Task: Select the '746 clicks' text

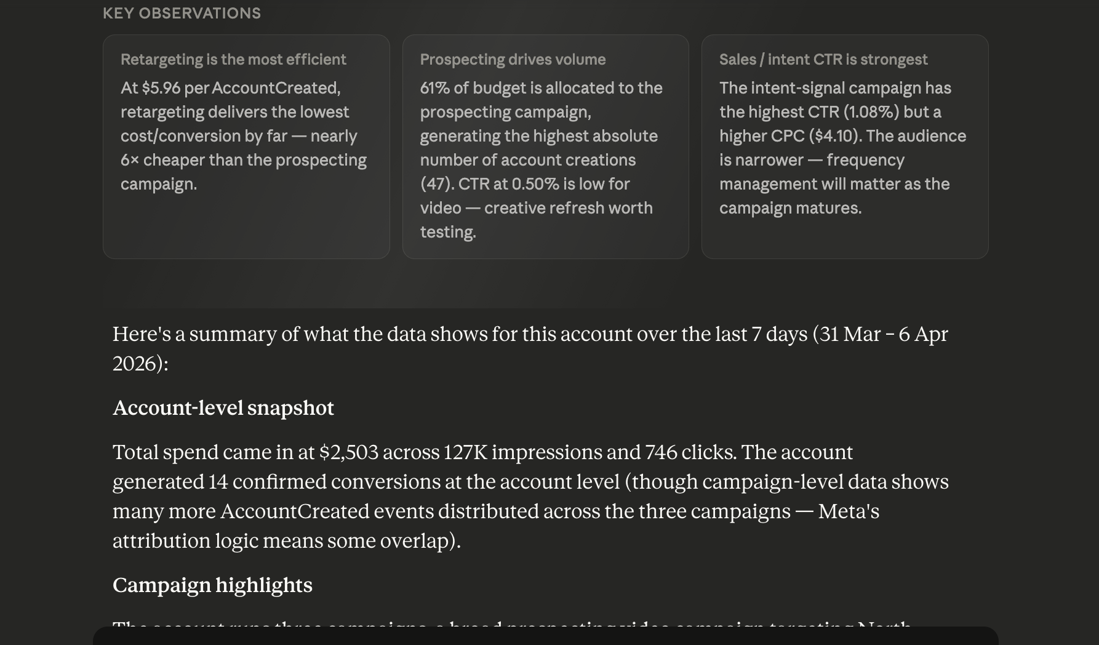Action: [690, 452]
